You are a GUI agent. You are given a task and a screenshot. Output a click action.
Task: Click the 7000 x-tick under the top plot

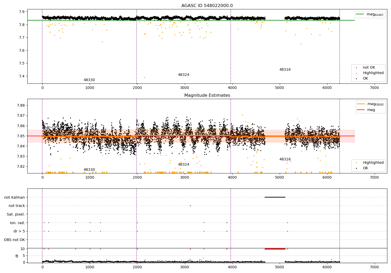coord(375,88)
